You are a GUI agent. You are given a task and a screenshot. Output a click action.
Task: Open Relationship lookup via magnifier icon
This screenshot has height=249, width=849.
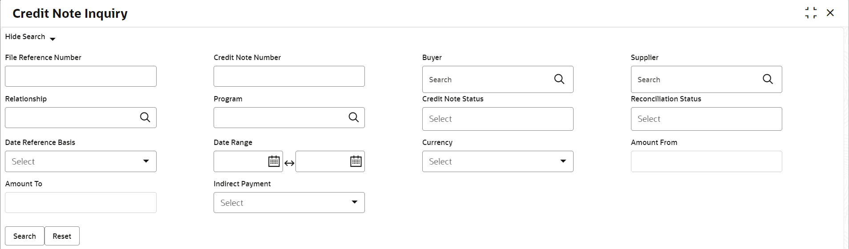click(145, 117)
